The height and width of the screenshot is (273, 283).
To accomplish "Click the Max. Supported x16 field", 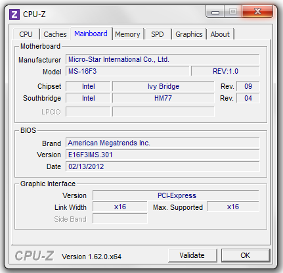I will [233, 207].
